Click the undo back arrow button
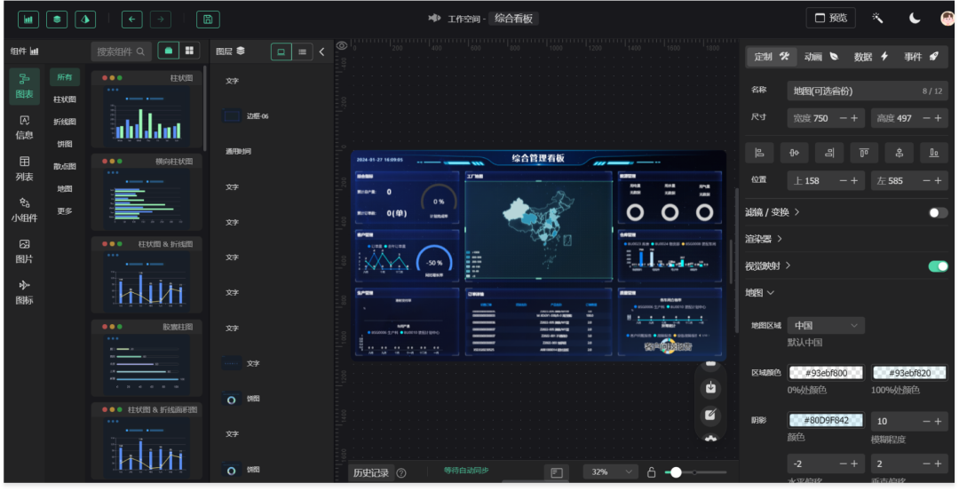Viewport: 959px width, 491px height. tap(131, 19)
